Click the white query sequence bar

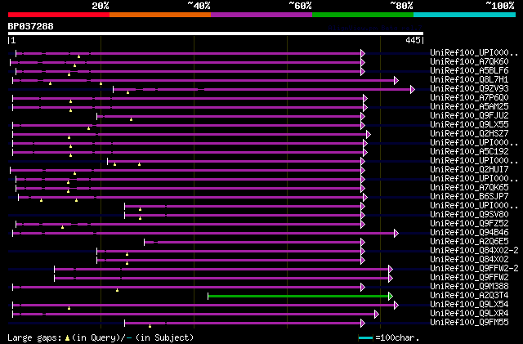tap(216, 34)
